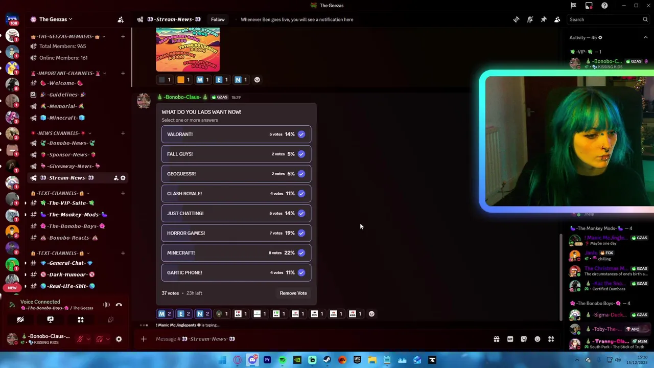Toggle noise suppression waveform icon
This screenshot has height=368, width=654.
coord(106,305)
